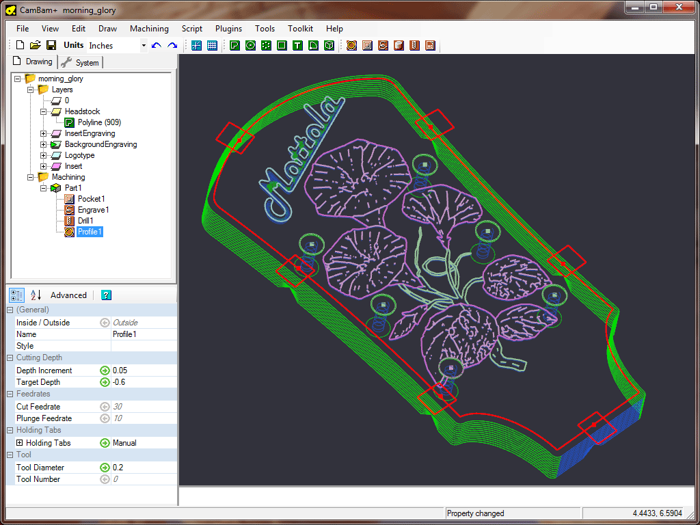
Task: Expand the InsertEngraving layer node
Action: 44,133
